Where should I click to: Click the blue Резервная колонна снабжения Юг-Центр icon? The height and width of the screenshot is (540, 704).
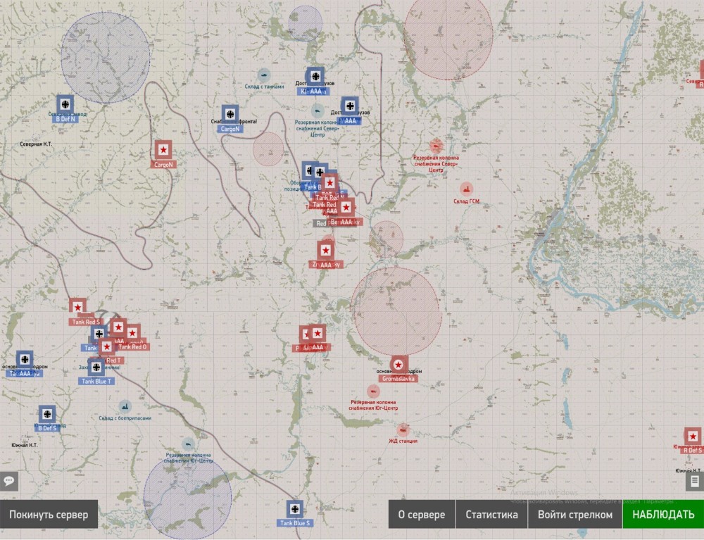[188, 444]
